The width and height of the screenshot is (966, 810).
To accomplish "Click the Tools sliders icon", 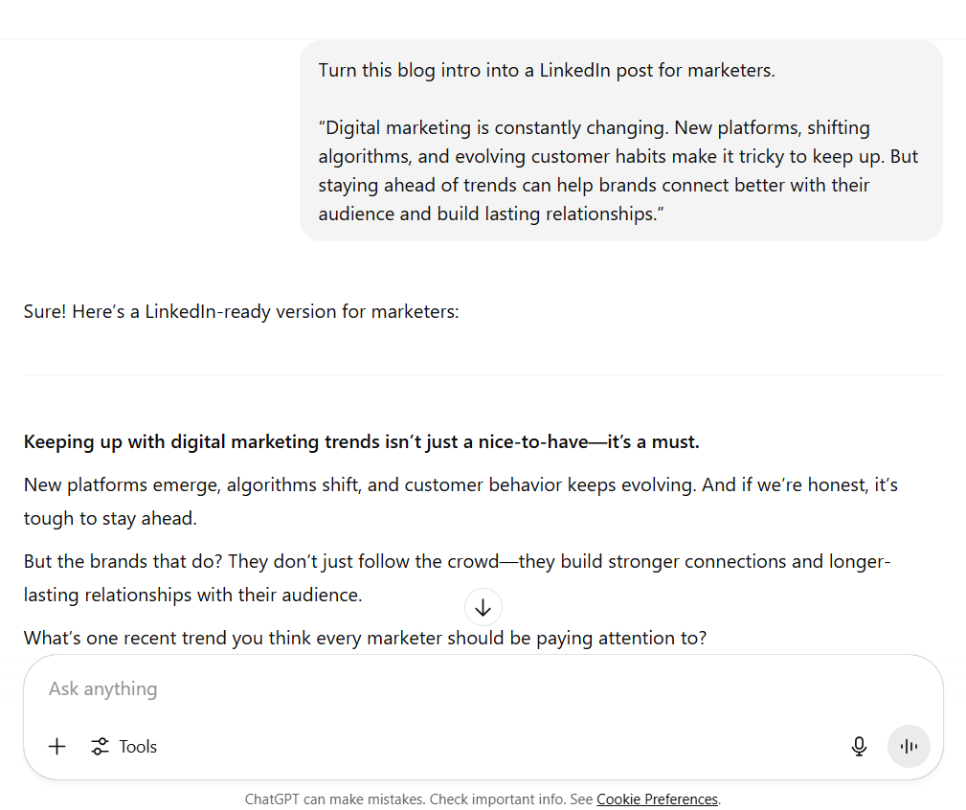I will point(100,747).
